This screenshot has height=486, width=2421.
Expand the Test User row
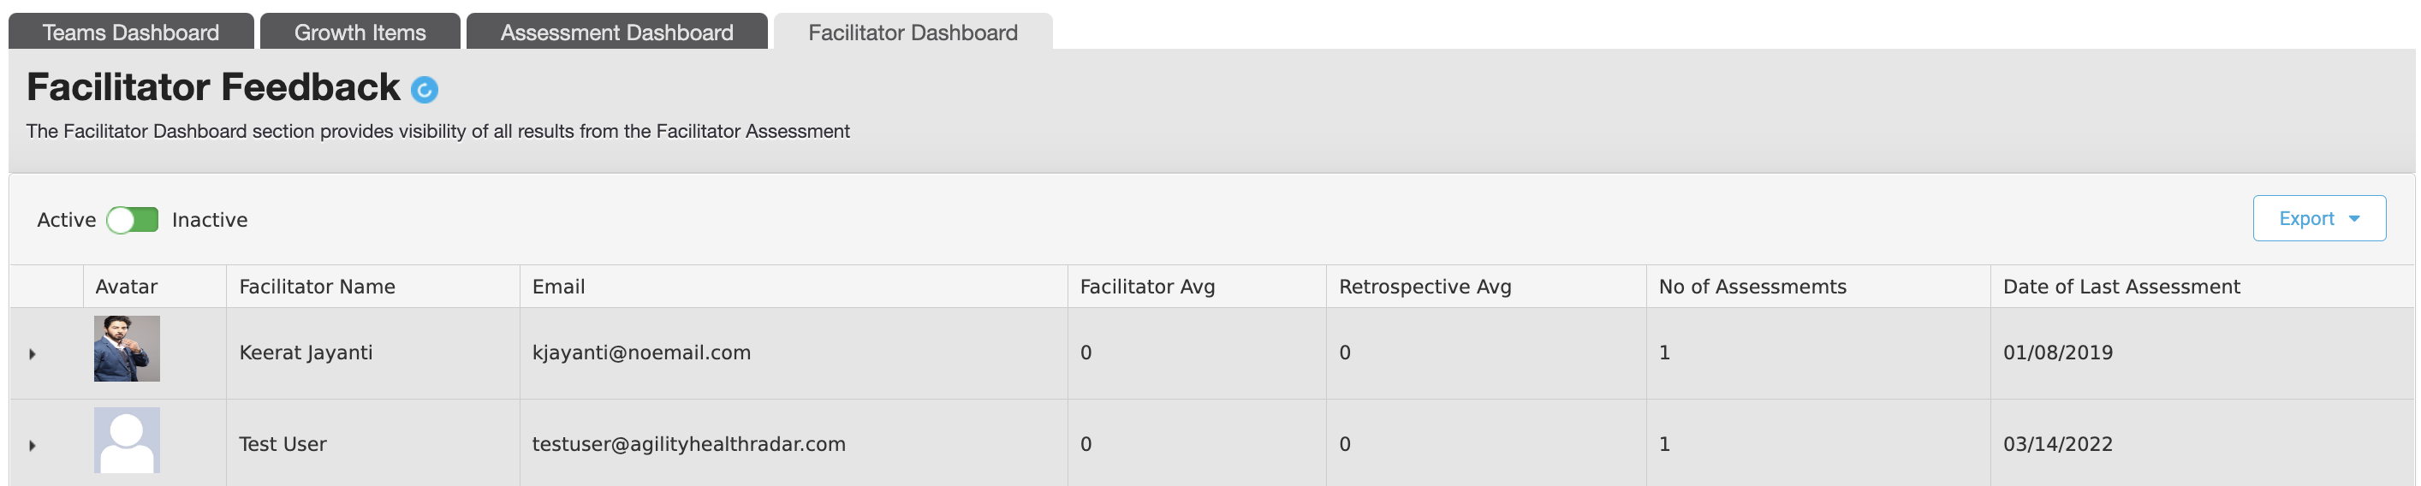pyautogui.click(x=32, y=446)
